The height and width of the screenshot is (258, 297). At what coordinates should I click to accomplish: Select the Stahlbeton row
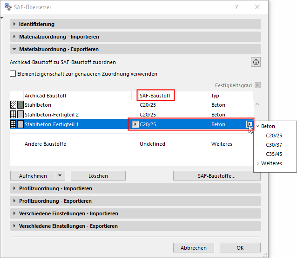pyautogui.click(x=131, y=104)
